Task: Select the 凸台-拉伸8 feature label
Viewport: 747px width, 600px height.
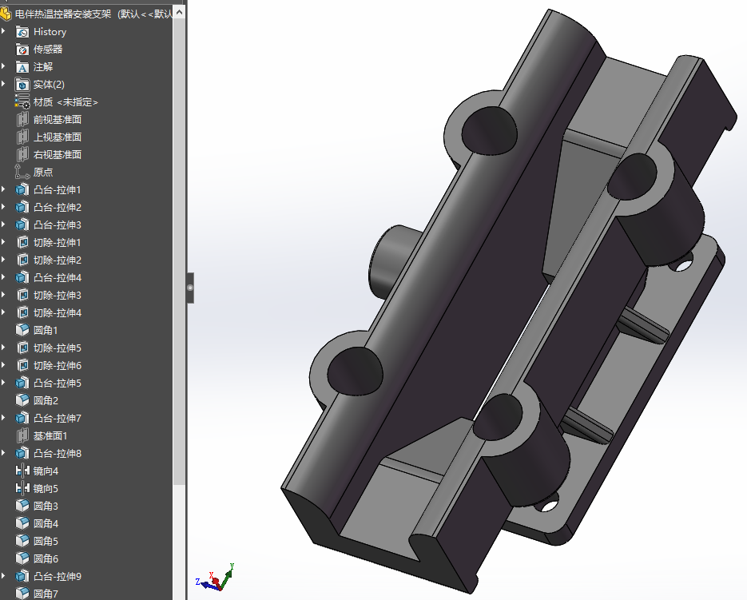Action: [58, 454]
